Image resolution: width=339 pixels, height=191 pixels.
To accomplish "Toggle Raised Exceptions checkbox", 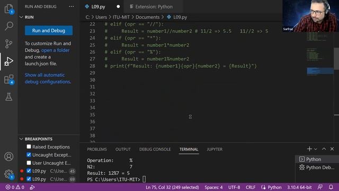I will click(x=29, y=146).
